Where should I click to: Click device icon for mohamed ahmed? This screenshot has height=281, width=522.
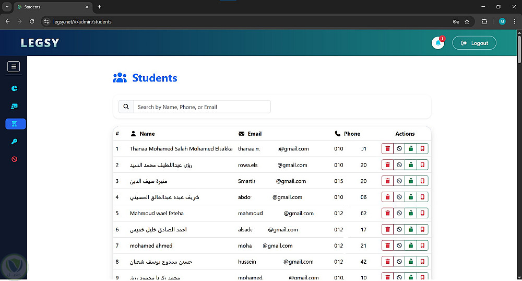(422, 245)
